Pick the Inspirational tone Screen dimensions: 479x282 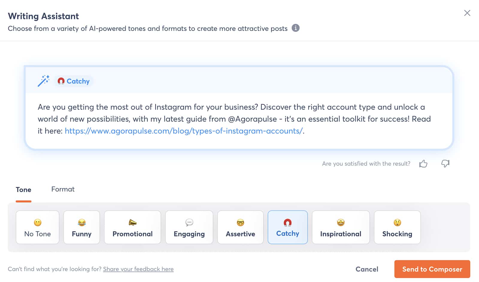click(341, 227)
